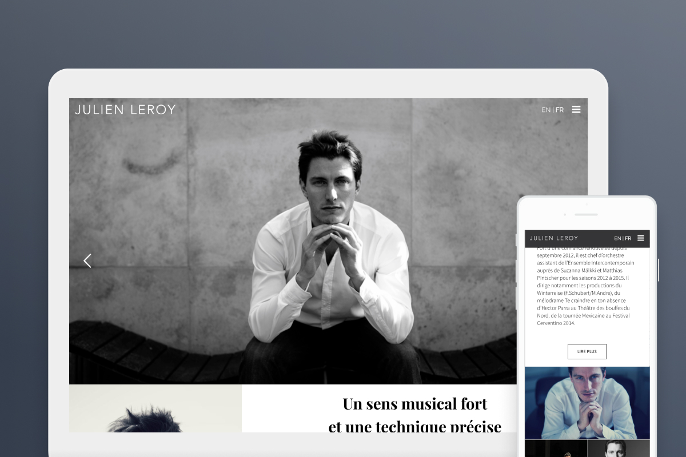Open the tablet site hamburger menu

click(x=576, y=110)
